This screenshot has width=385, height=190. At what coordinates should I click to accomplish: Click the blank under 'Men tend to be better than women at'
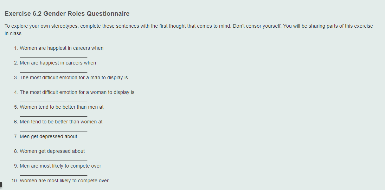click(53, 129)
